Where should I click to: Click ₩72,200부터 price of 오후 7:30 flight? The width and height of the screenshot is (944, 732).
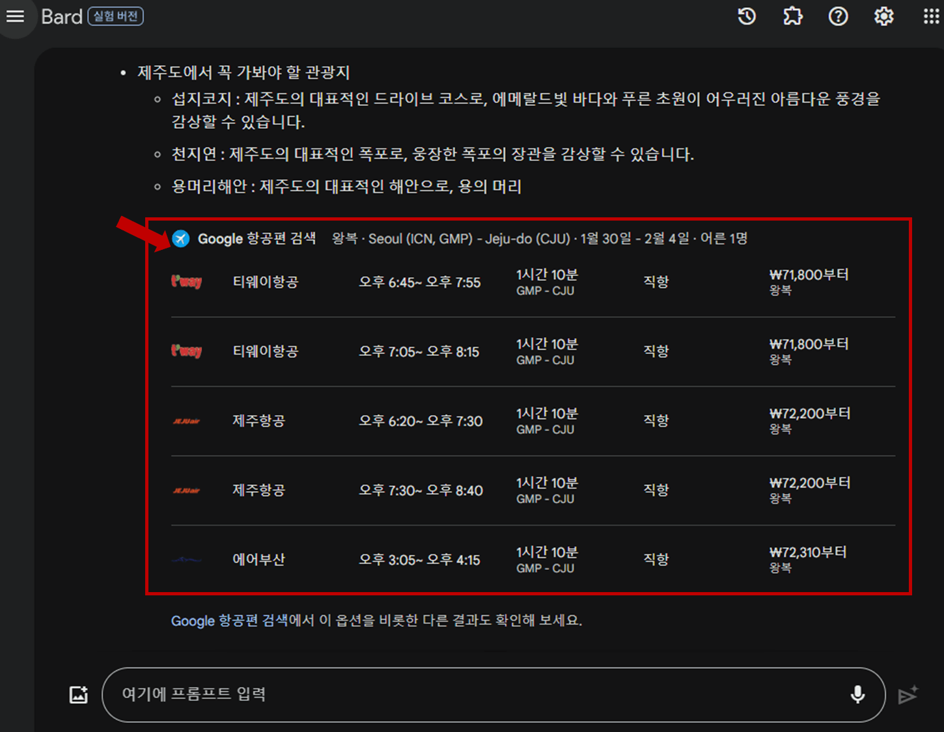[x=810, y=483]
